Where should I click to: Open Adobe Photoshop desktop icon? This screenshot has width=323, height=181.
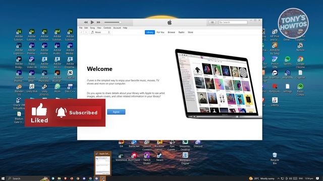point(44,76)
